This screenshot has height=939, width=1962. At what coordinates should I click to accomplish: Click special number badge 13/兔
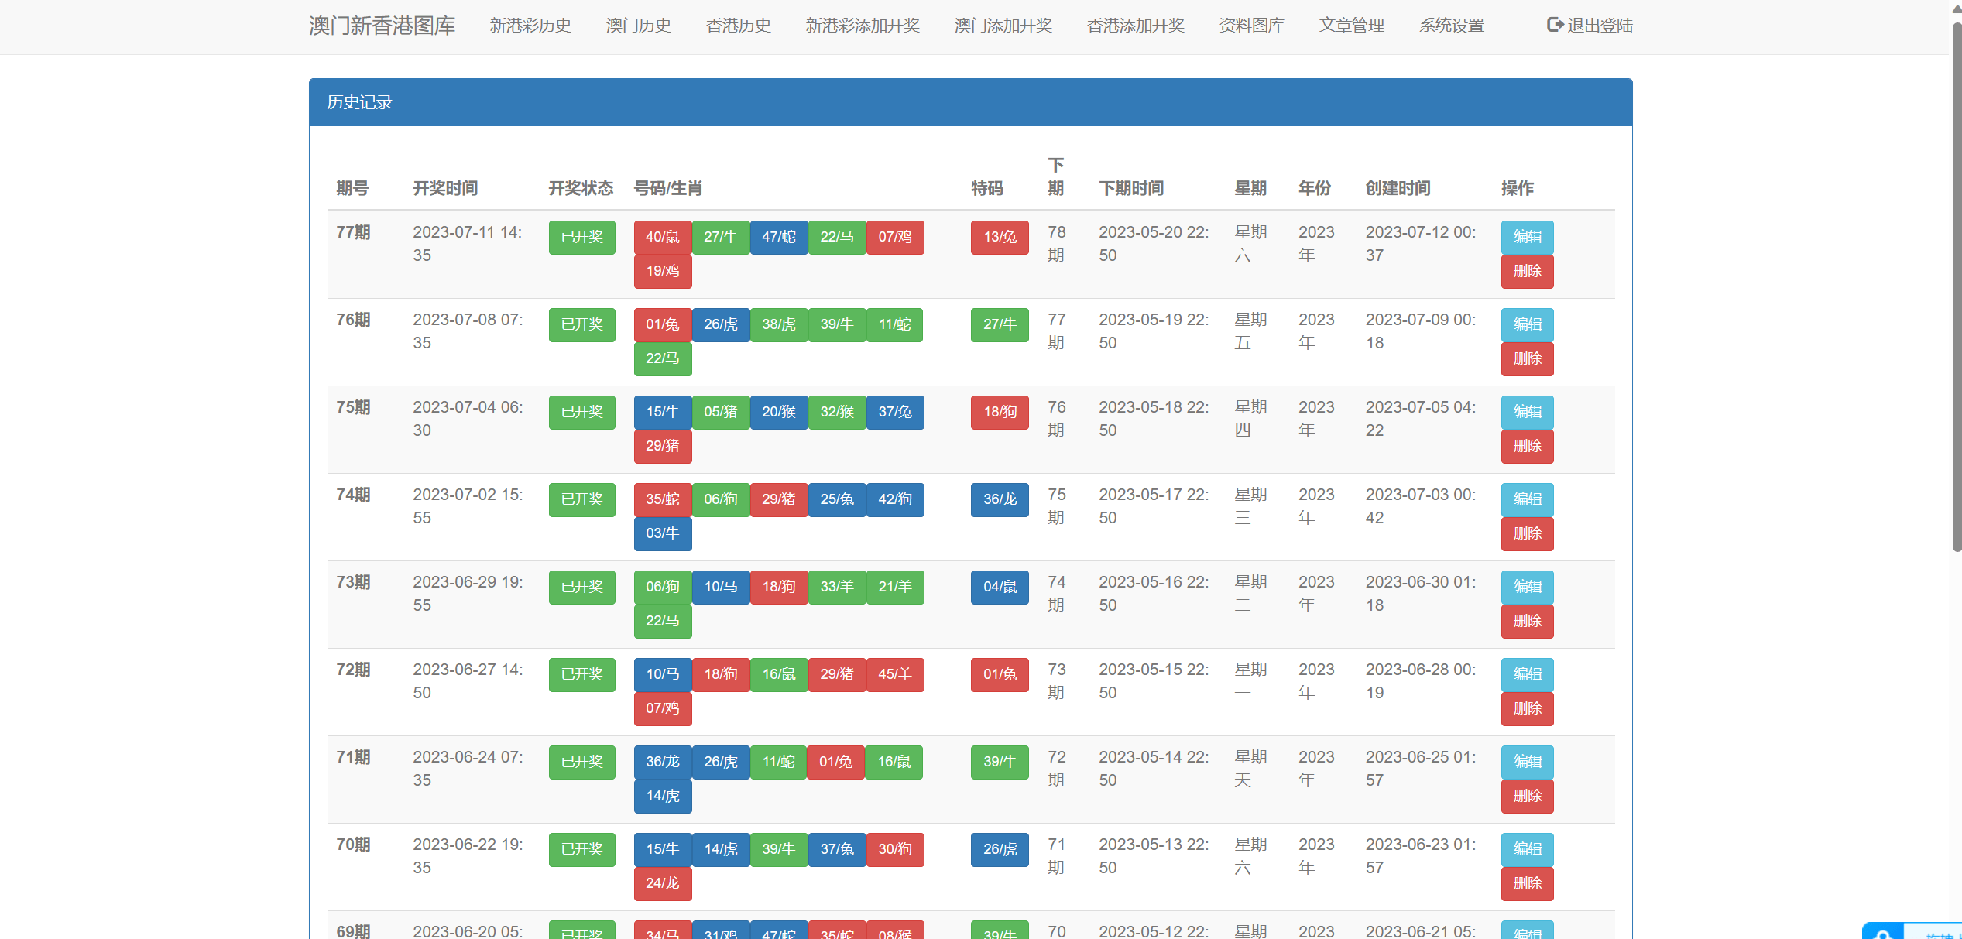pyautogui.click(x=999, y=237)
